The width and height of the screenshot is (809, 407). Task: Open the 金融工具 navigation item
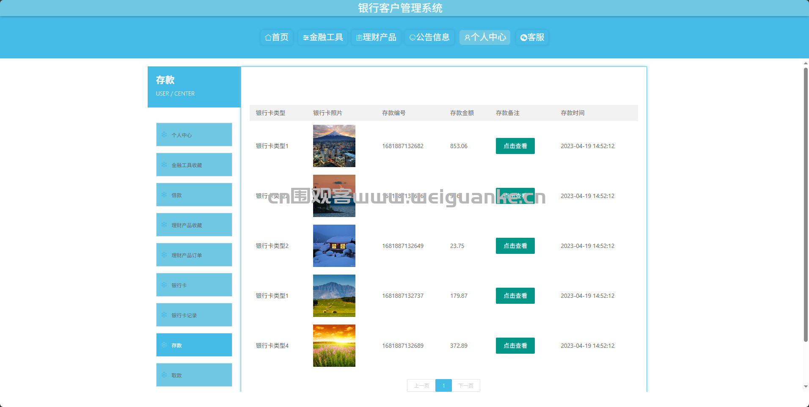[323, 37]
